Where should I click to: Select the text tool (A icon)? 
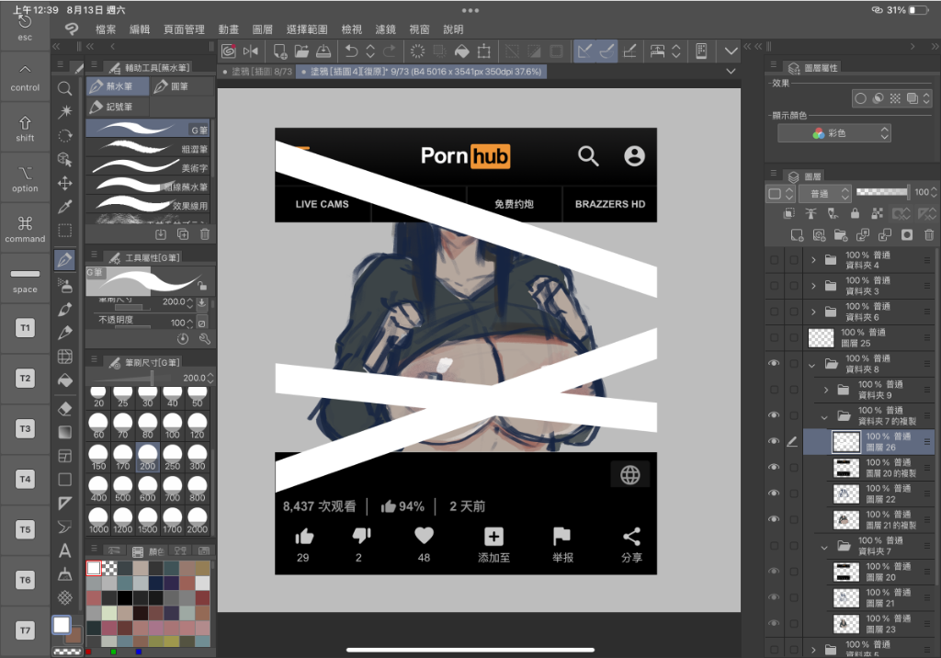point(65,550)
